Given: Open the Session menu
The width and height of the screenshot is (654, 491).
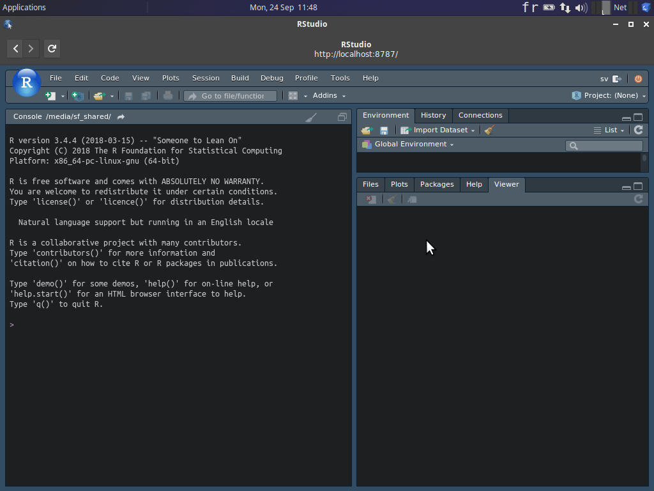Looking at the screenshot, I should (x=206, y=78).
